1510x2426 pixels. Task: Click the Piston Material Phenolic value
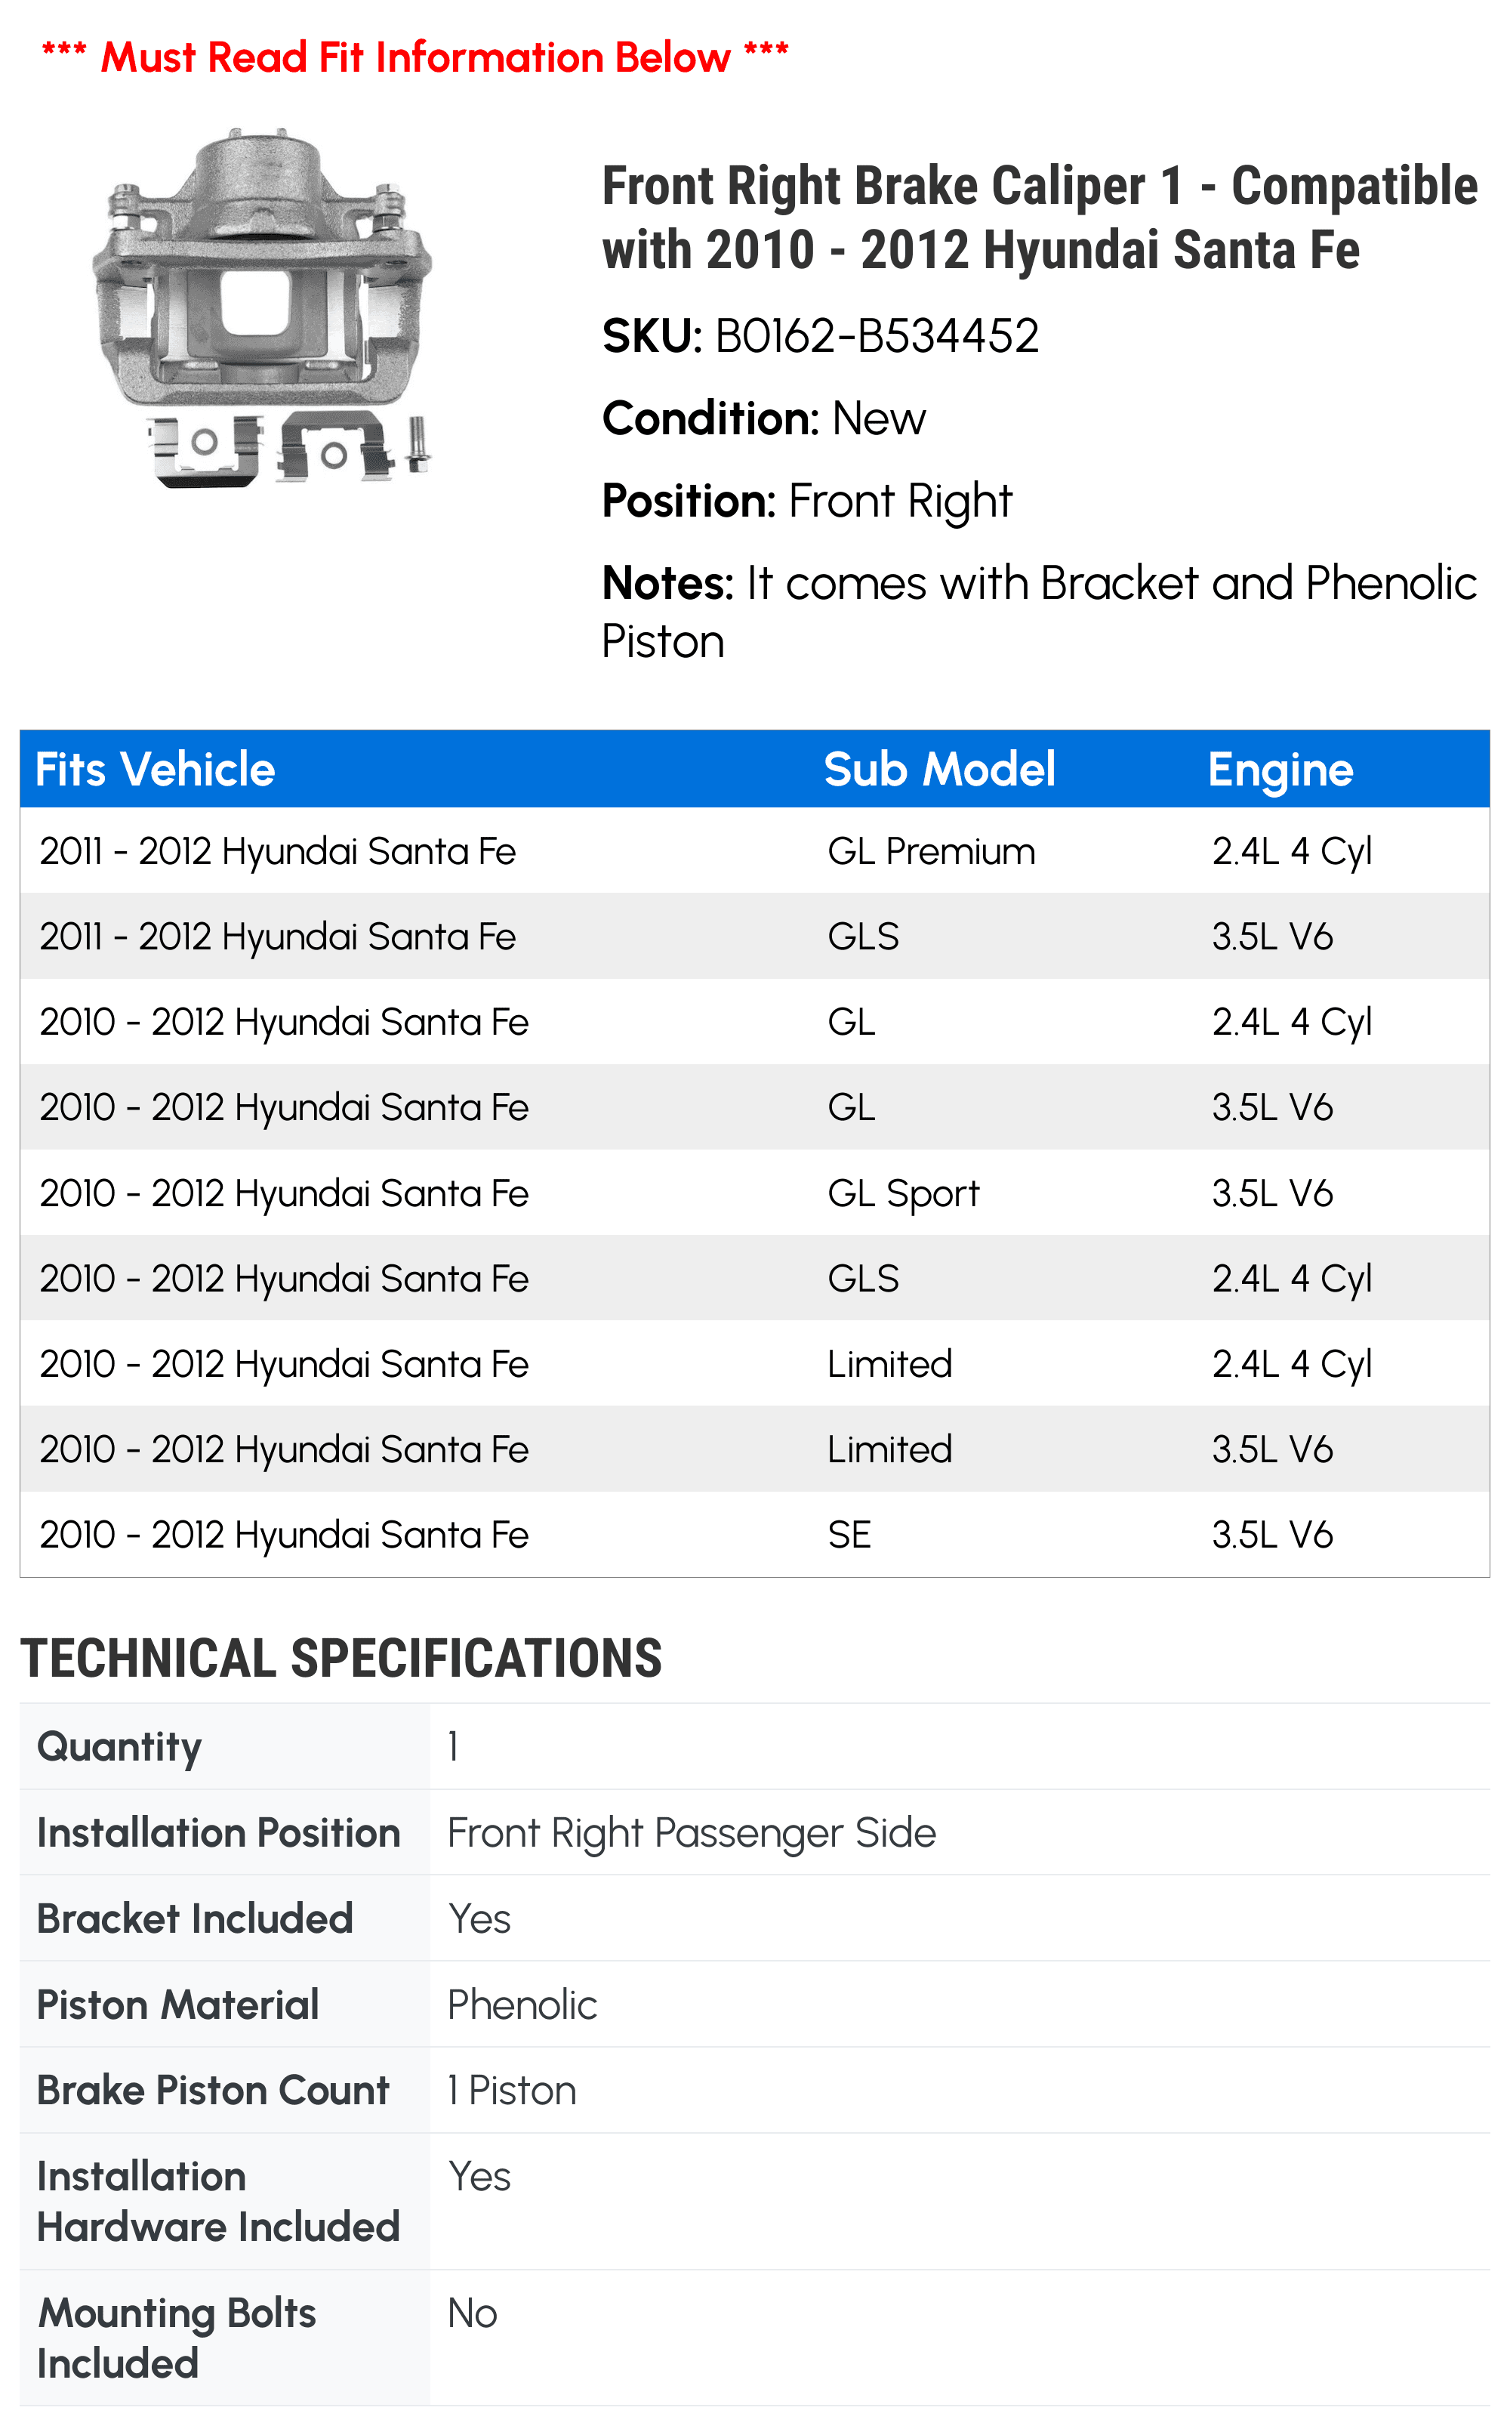(x=522, y=2005)
